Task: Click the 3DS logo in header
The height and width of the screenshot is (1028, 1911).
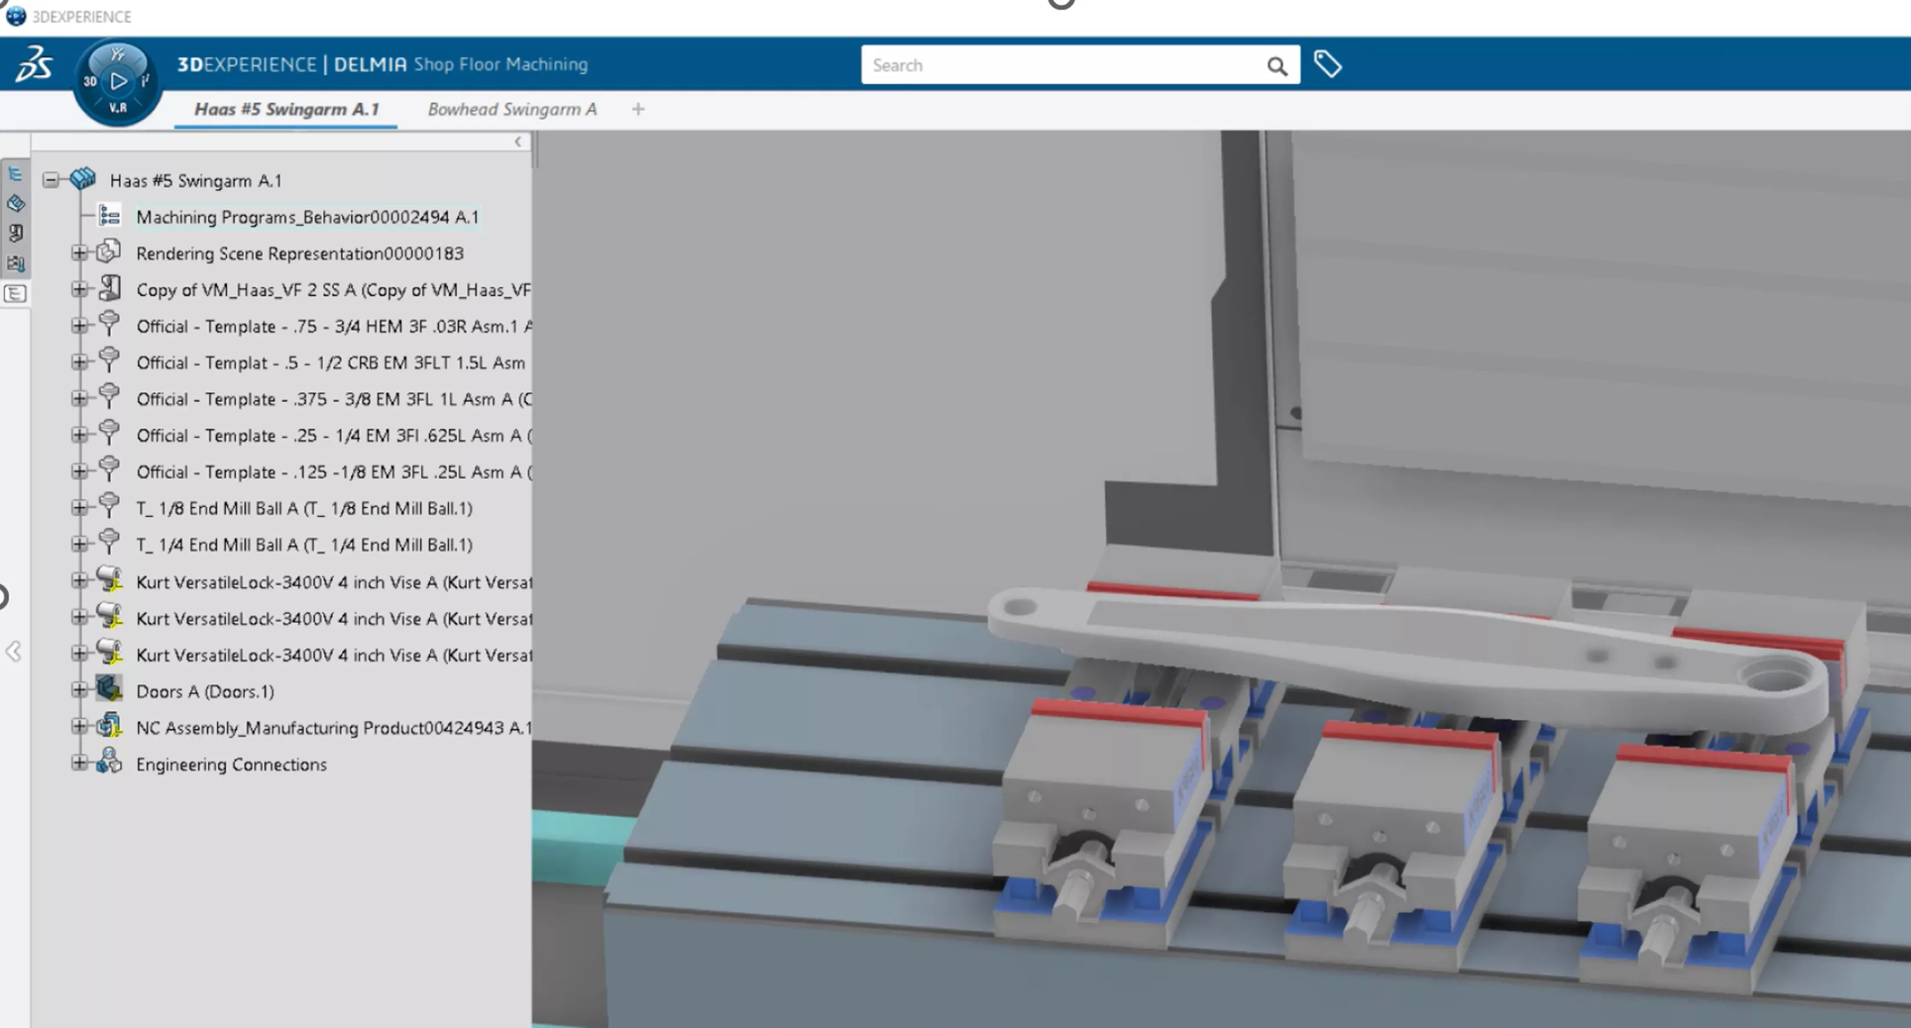Action: pos(35,64)
